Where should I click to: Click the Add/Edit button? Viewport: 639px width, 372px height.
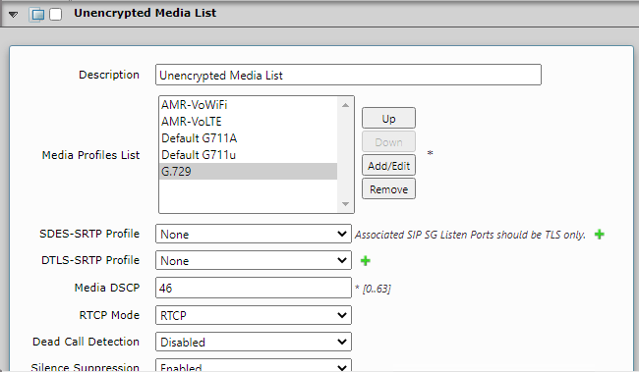click(x=388, y=166)
